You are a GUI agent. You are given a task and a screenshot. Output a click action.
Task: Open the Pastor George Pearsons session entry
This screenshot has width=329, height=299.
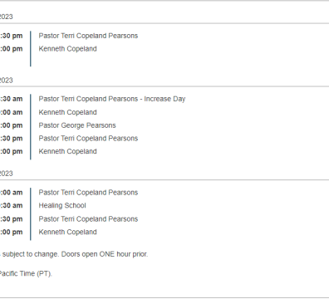coord(77,125)
